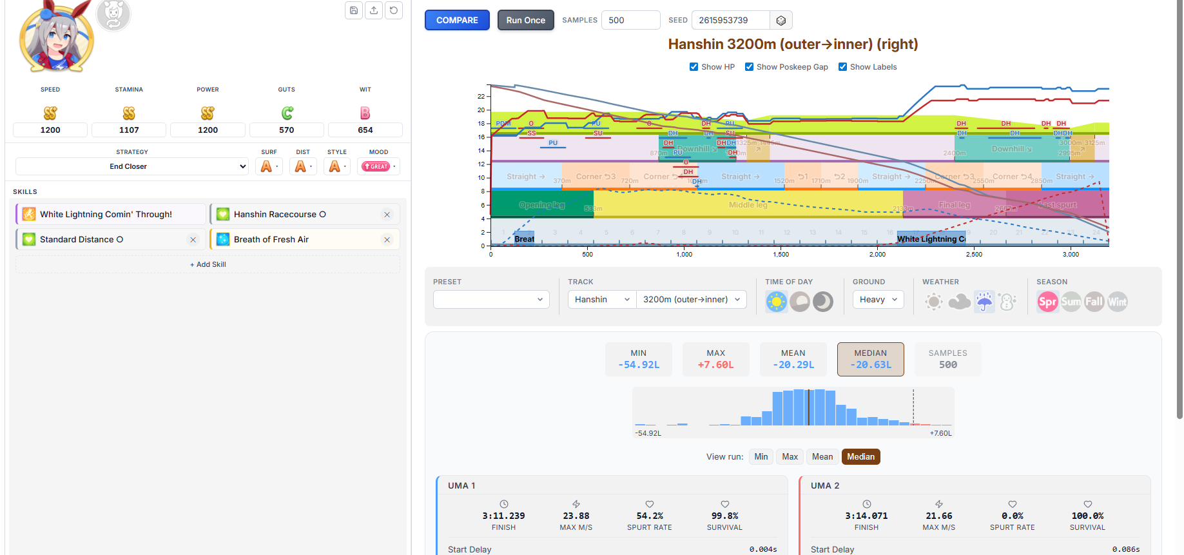1184x555 pixels.
Task: Remove the Breath of Fresh Air skill
Action: 387,240
